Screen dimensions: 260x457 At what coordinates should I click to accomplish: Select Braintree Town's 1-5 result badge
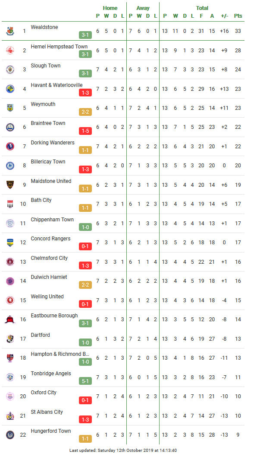tap(85, 131)
